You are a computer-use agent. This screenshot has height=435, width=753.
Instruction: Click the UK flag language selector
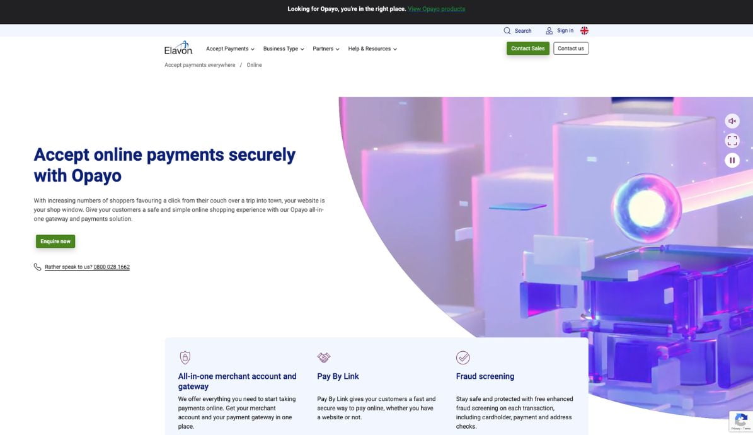[583, 30]
